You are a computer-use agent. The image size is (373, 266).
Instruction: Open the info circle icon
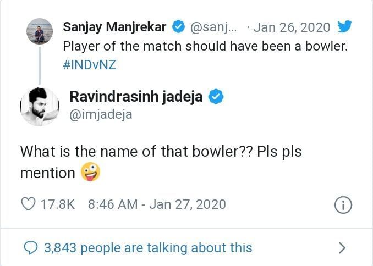343,205
